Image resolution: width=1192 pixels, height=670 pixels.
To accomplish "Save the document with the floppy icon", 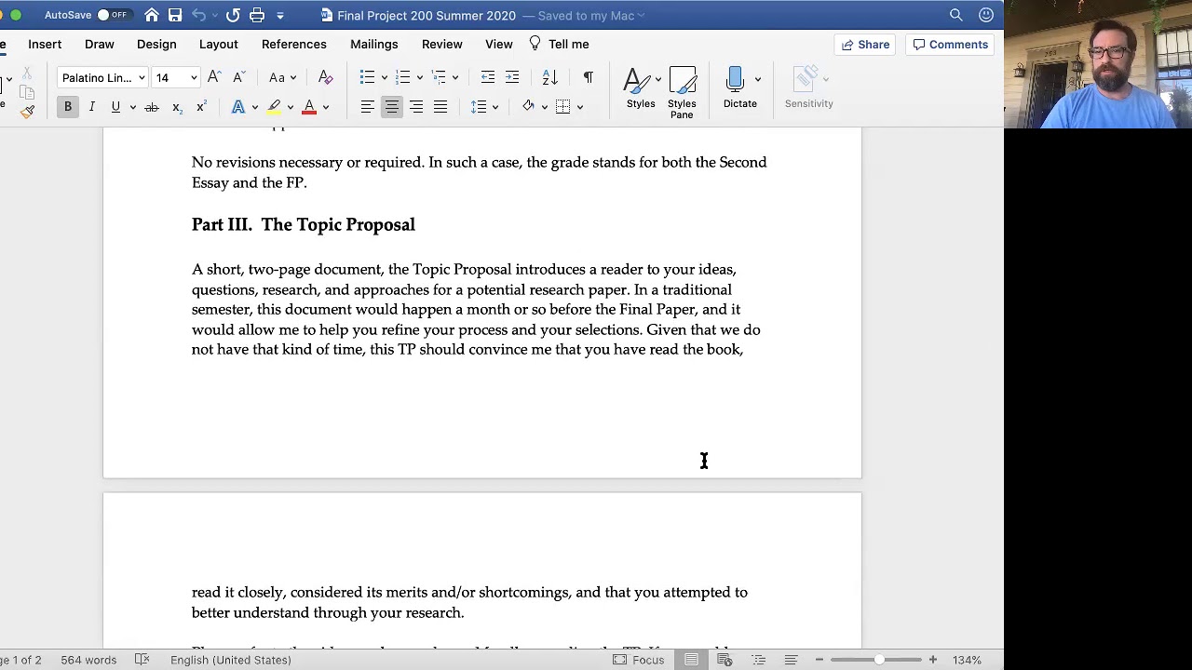I will 175,15.
